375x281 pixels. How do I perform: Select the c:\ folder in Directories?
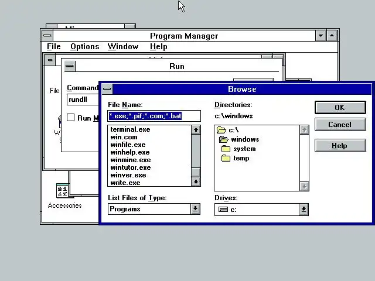click(227, 130)
